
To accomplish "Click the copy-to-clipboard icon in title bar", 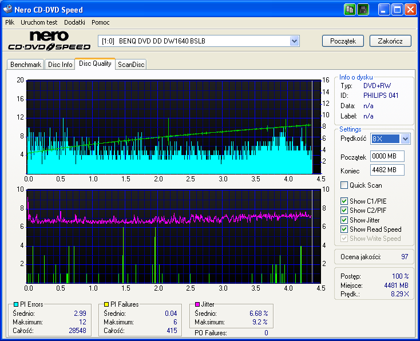I will [350, 10].
